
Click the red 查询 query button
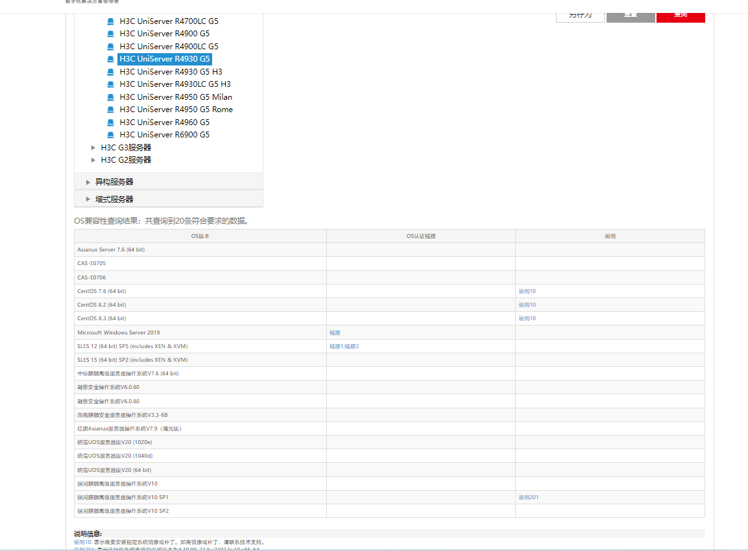point(681,16)
